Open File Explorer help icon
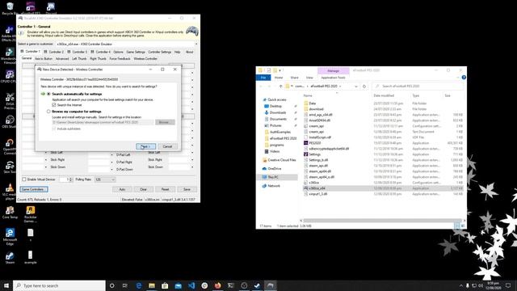Viewport: 517px width, 291px height. 464,78
